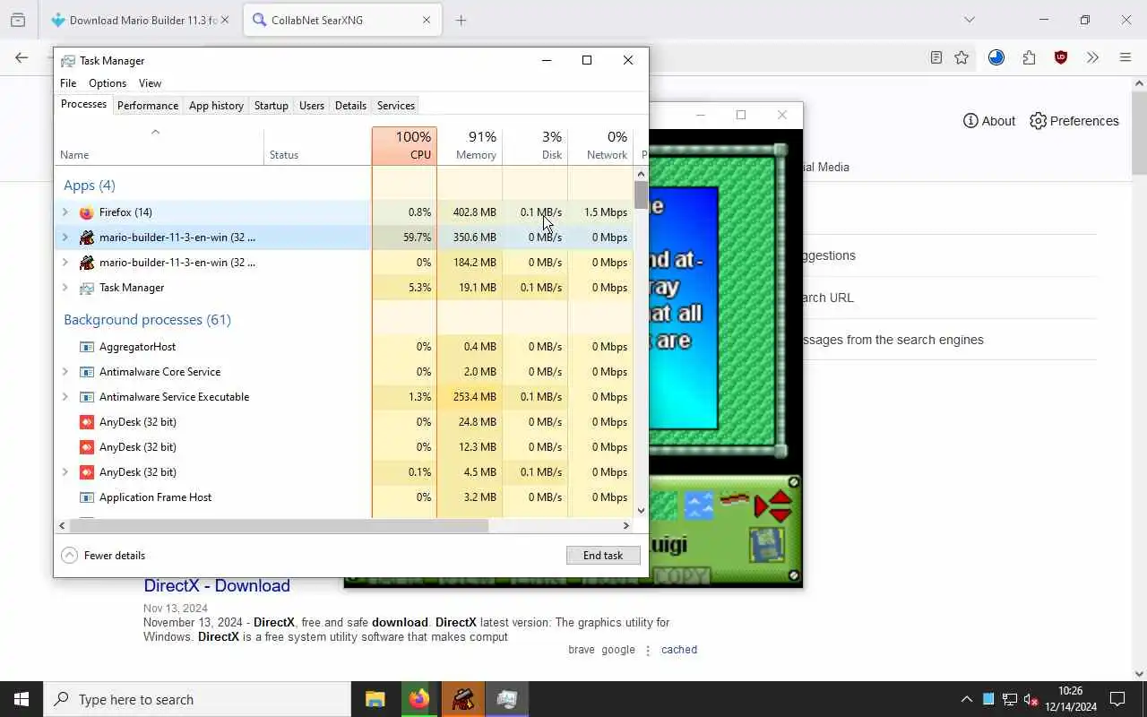
Task: Sort processes by Memory column
Action: 470,146
